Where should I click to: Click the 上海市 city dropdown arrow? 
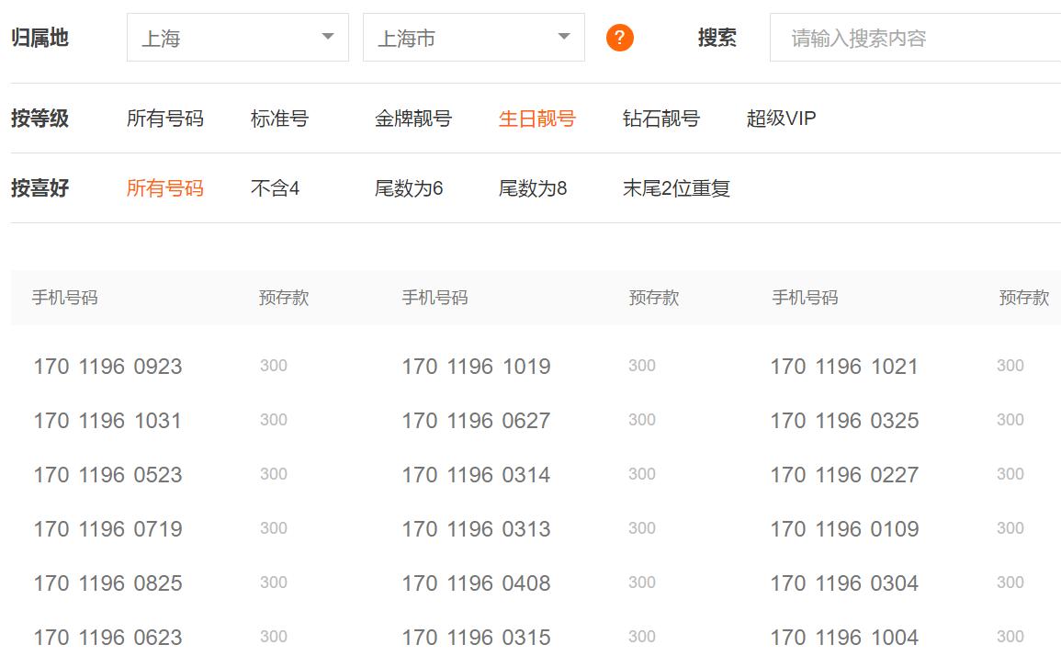click(x=564, y=38)
